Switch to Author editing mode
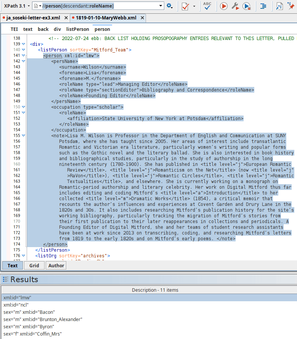The height and width of the screenshot is (339, 297). tap(56, 265)
